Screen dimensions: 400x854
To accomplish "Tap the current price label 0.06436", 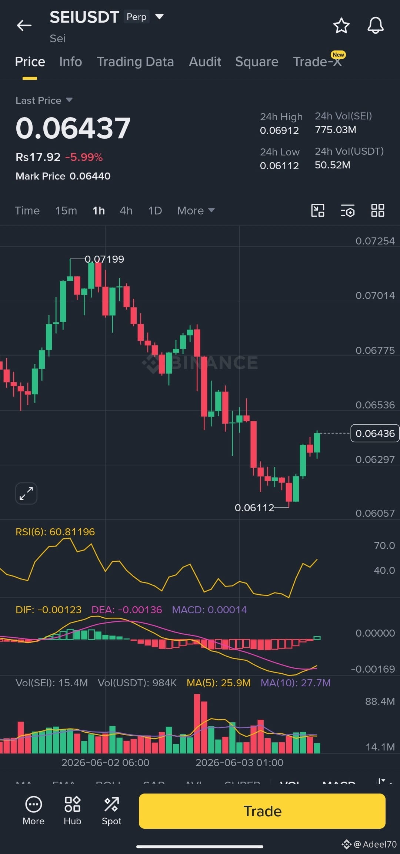I will point(375,433).
